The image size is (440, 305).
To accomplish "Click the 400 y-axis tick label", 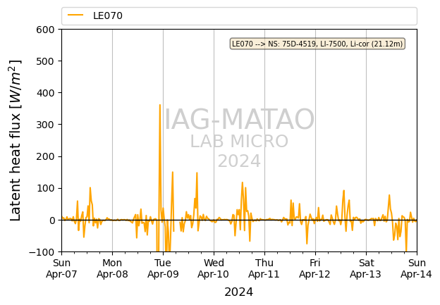I will pos(45,93).
